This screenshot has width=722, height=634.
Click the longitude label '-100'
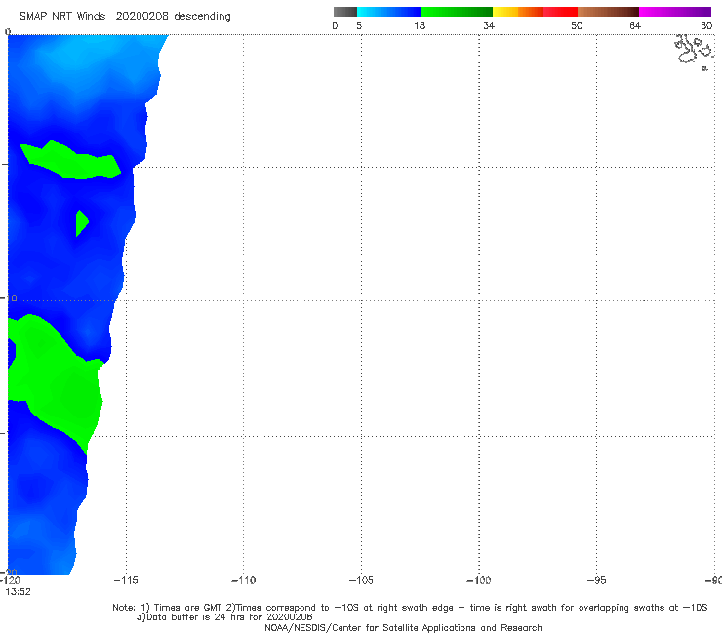[479, 580]
